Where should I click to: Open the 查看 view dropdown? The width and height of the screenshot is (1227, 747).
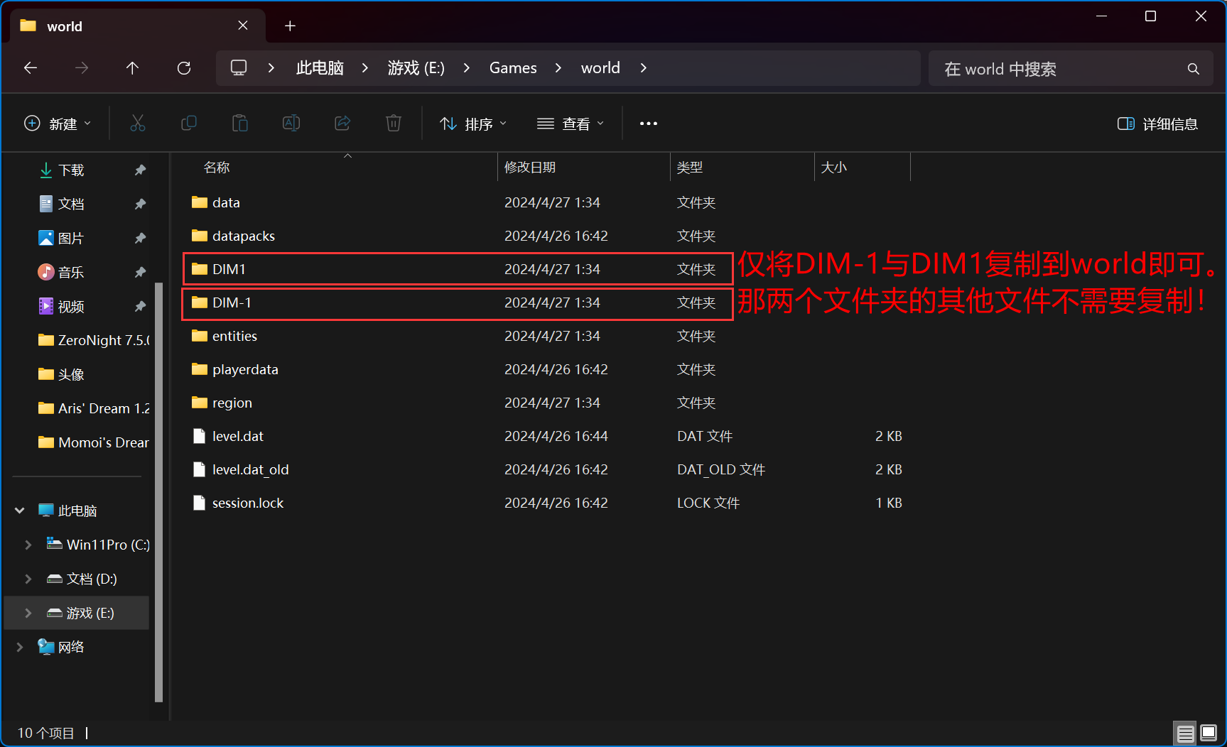point(571,124)
